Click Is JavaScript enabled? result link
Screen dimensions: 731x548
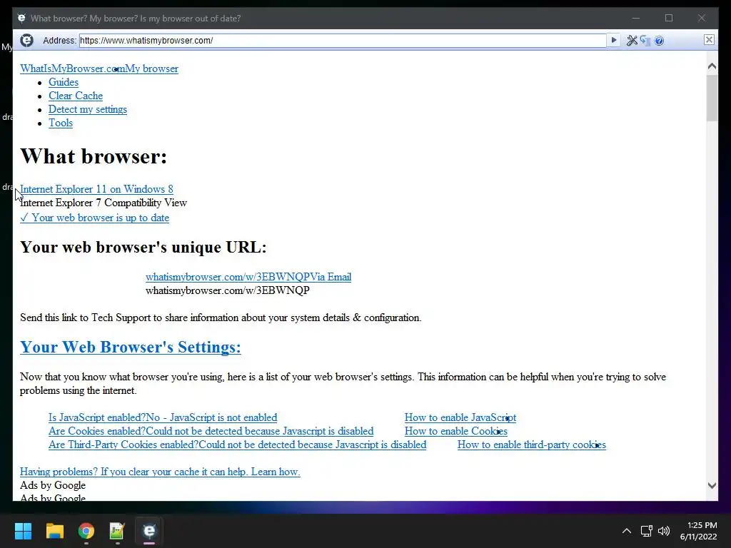pos(163,417)
